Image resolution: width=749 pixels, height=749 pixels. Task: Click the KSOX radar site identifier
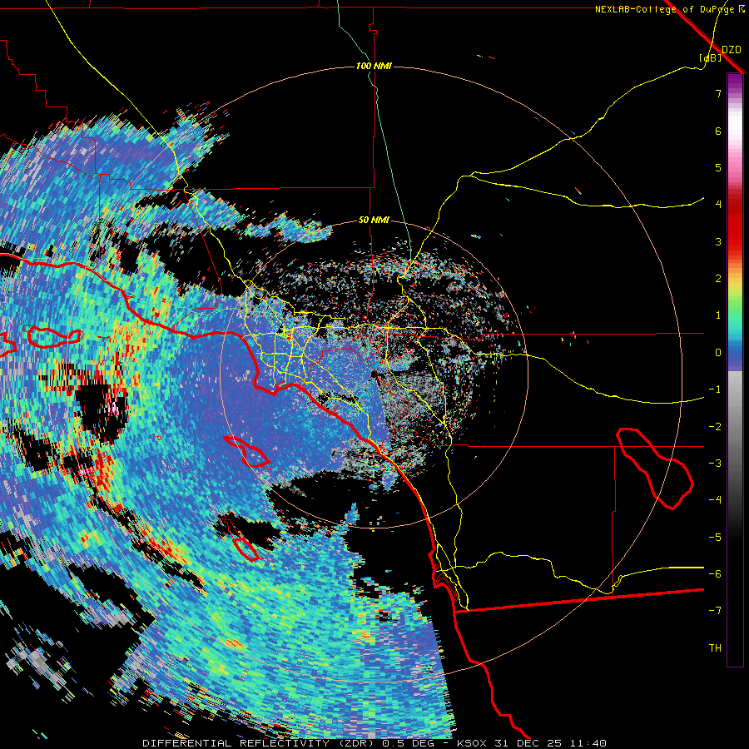(x=473, y=743)
